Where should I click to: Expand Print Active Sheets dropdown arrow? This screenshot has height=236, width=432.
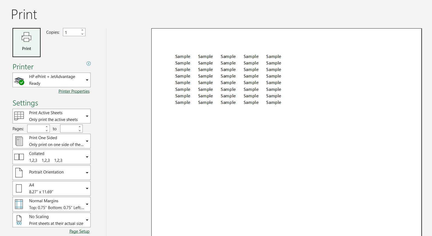pyautogui.click(x=87, y=116)
